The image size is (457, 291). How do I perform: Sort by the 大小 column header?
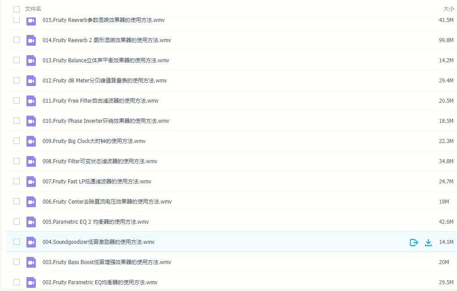coord(448,9)
